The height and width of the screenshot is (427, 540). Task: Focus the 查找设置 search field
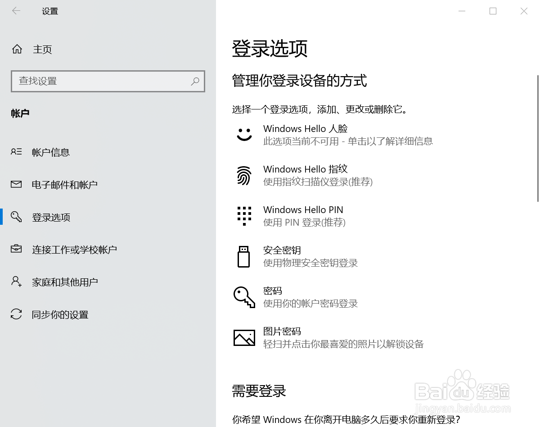click(x=108, y=81)
